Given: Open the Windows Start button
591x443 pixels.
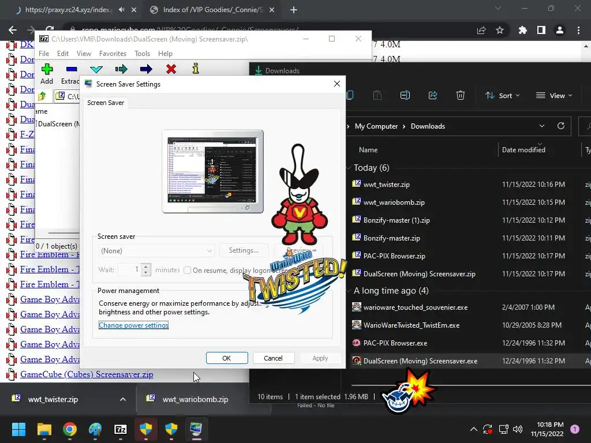Looking at the screenshot, I should pyautogui.click(x=18, y=429).
